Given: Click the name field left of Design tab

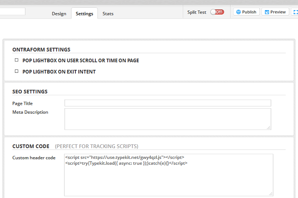Looking at the screenshot, I should (12, 11).
